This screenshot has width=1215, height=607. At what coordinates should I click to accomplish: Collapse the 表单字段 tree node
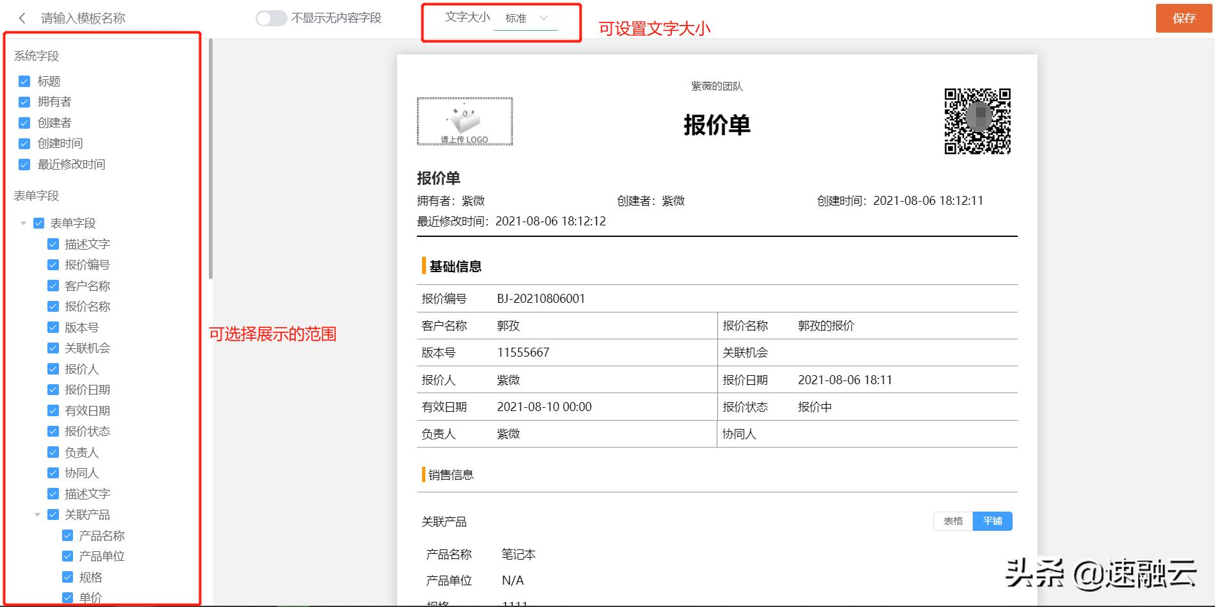pyautogui.click(x=22, y=223)
